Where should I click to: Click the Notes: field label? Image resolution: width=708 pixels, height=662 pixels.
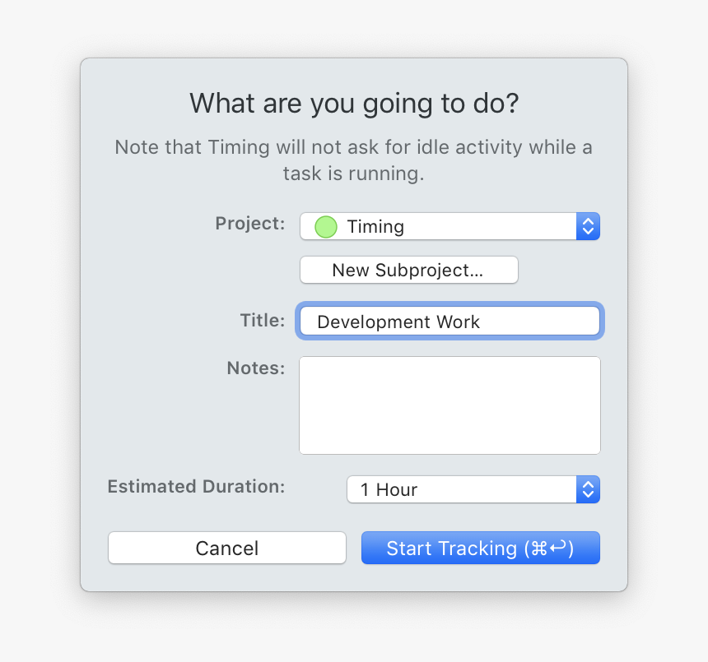pos(256,368)
